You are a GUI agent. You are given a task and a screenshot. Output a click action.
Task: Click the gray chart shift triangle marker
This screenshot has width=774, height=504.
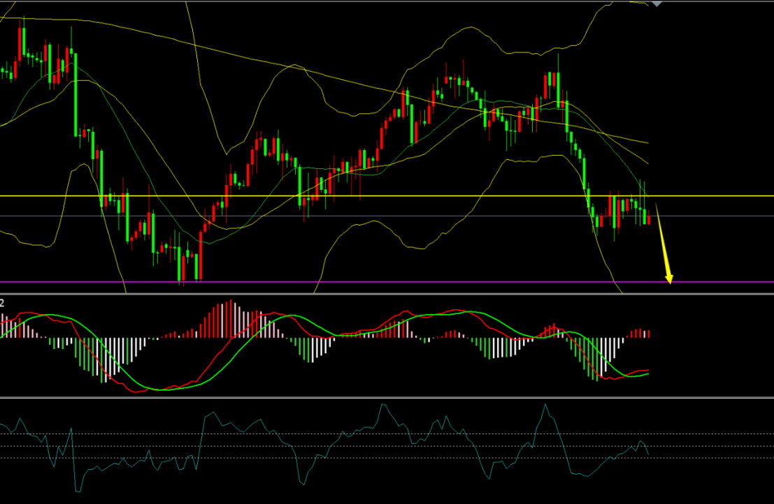click(657, 3)
